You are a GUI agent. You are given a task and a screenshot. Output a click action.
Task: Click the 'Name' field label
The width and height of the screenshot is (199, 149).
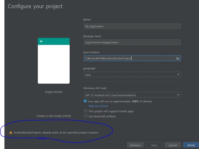point(87,20)
